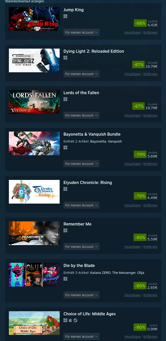Click the Bayonetta & Vanquish Bundle title

click(x=92, y=134)
